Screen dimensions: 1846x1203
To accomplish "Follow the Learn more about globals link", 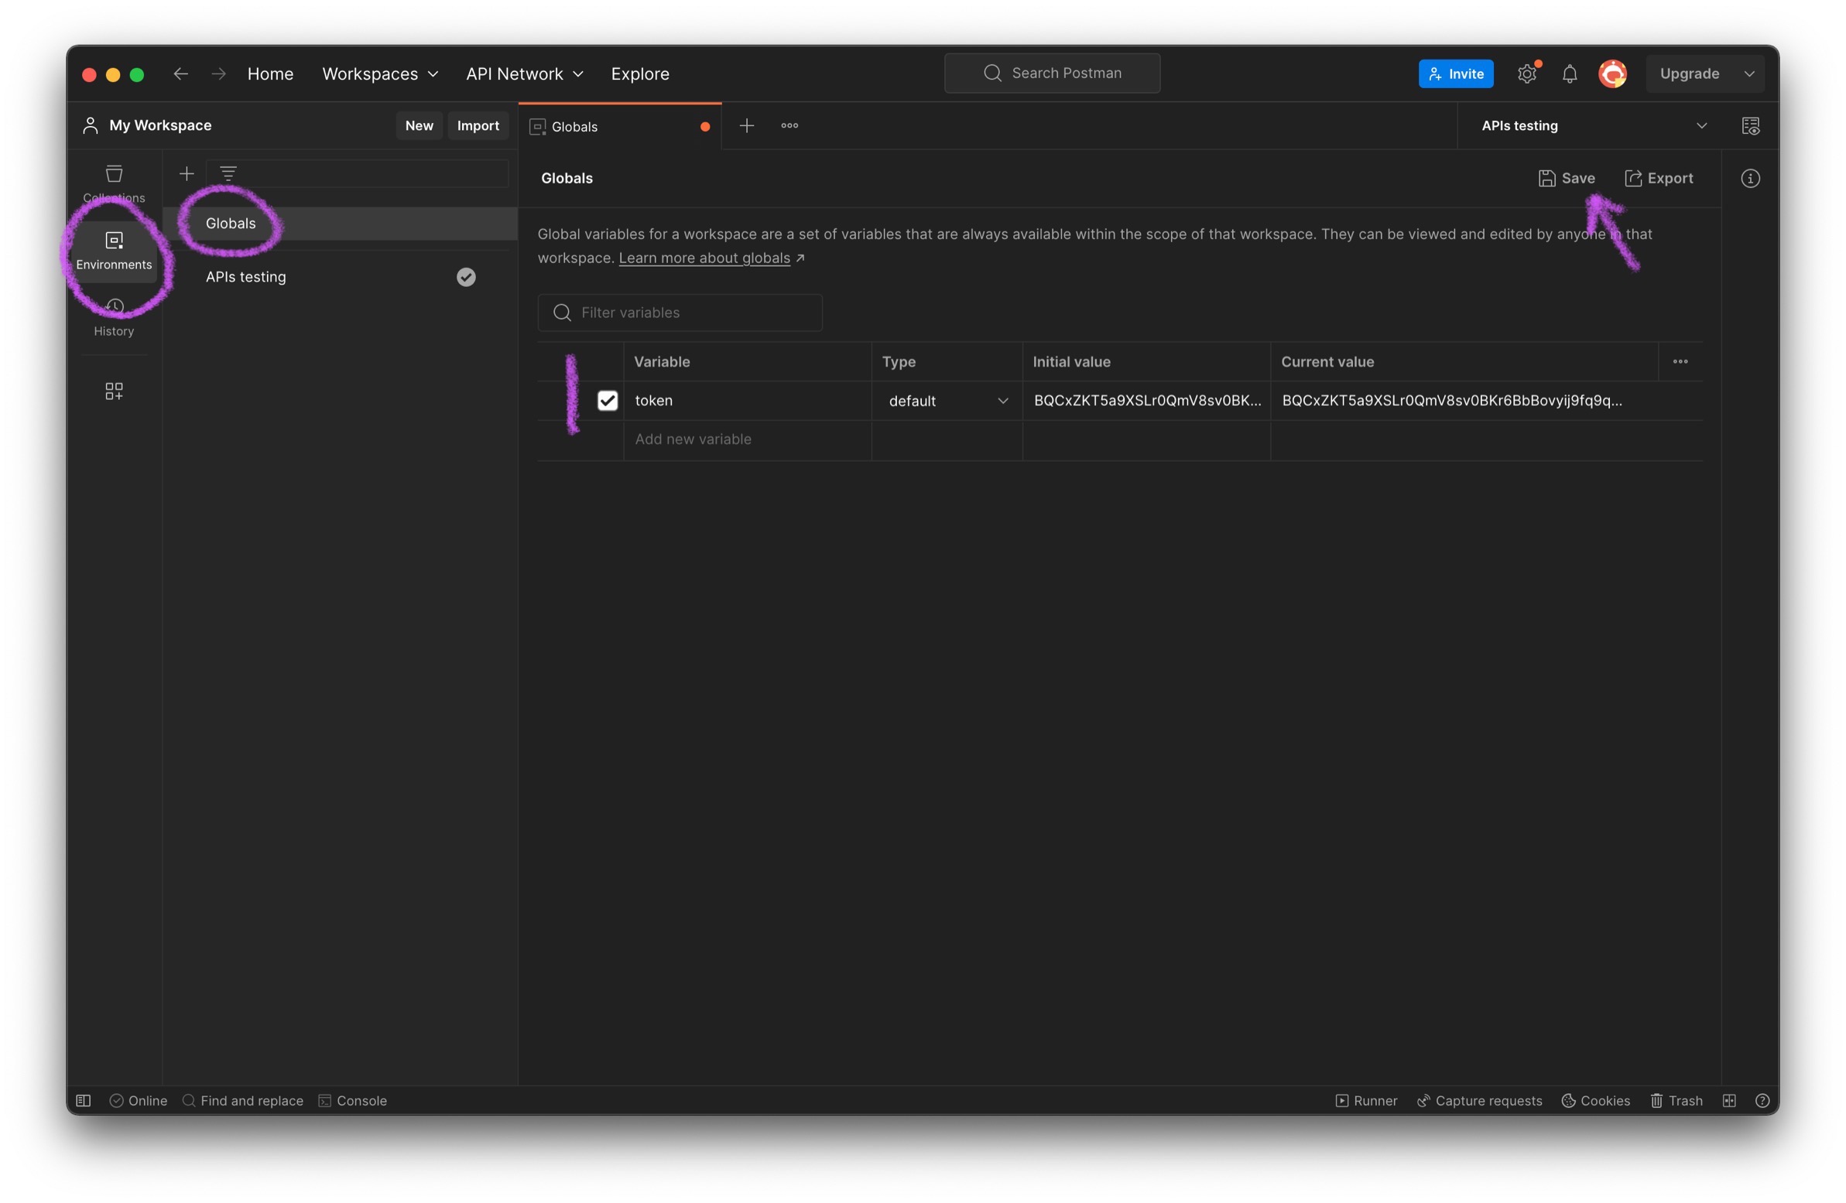I will pyautogui.click(x=705, y=258).
